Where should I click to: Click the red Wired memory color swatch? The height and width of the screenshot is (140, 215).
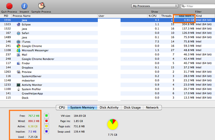point(46,121)
